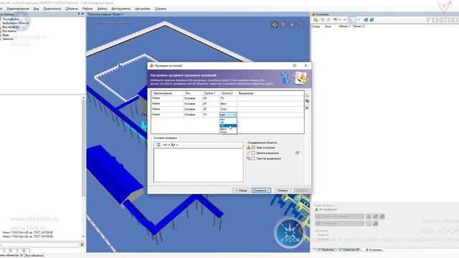
Task: Click the first round view control in the 3D viewport
Action: click(x=274, y=25)
